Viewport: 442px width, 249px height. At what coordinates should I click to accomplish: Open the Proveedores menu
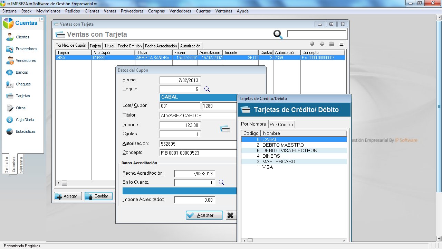coord(132,11)
